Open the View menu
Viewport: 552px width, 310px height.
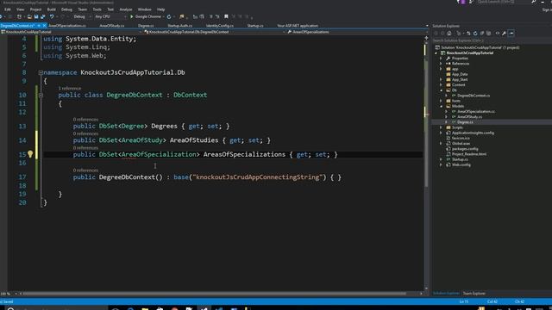(21, 9)
